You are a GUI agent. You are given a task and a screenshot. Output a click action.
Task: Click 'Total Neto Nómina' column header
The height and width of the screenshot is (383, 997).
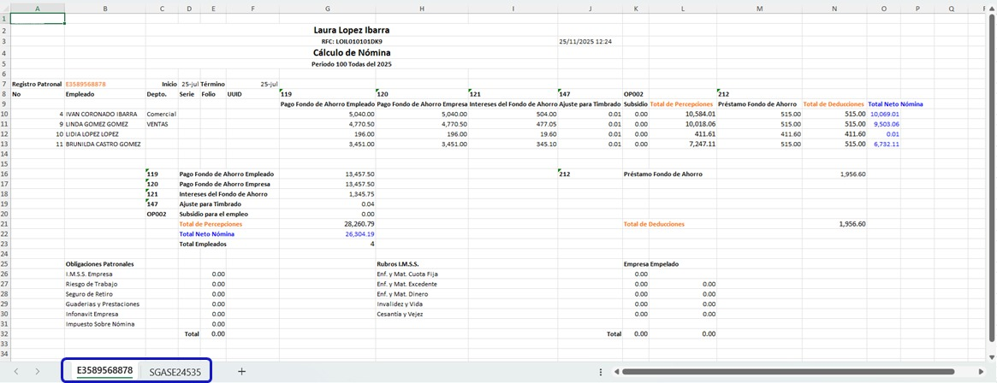(895, 103)
